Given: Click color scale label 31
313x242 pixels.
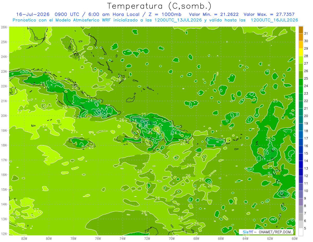Looking at the screenshot, I should click(306, 34).
